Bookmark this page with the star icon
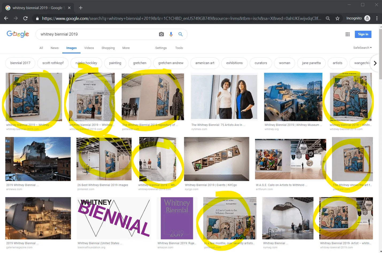Screen dimensions: 382x253 coord(337,18)
